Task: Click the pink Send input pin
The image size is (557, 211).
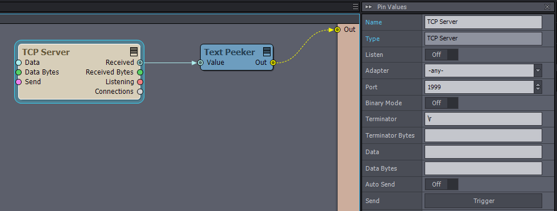Action: (18, 82)
